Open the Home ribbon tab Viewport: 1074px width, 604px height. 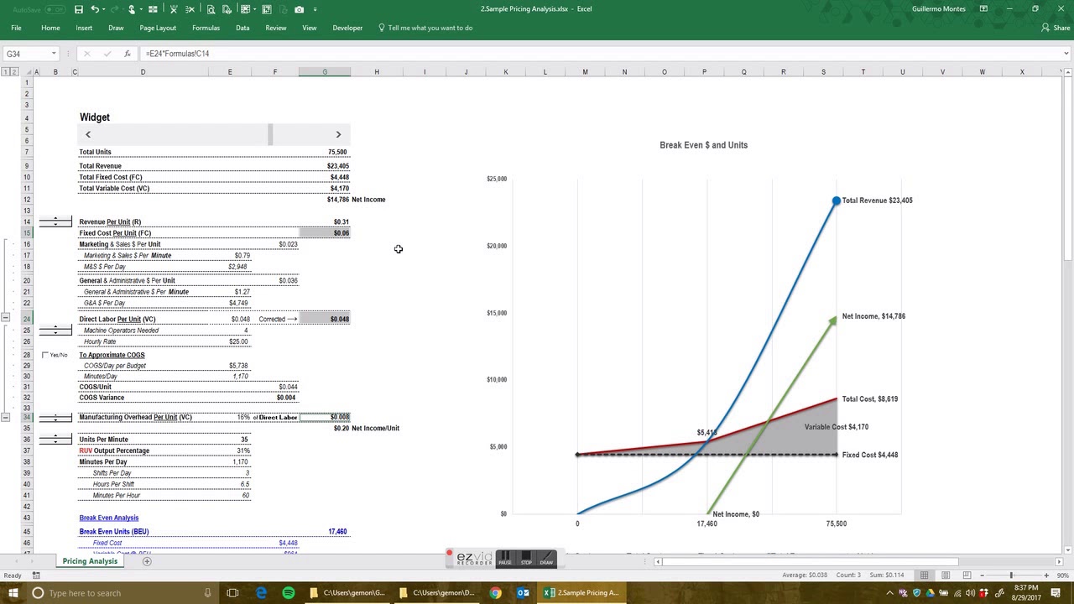[x=50, y=28]
